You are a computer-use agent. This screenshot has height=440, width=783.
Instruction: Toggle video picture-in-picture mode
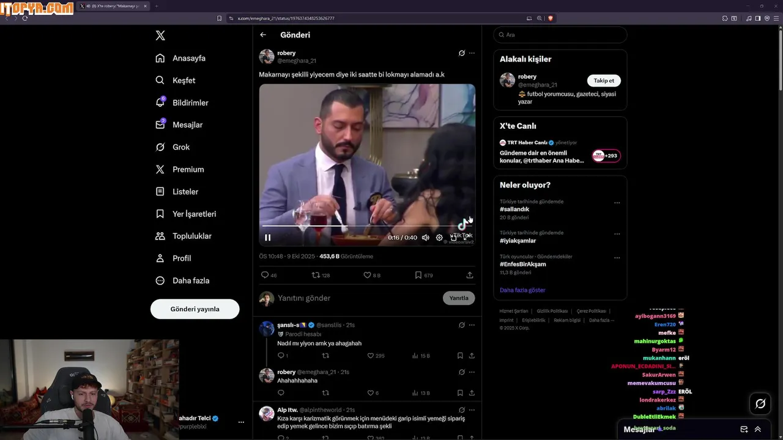[453, 238]
